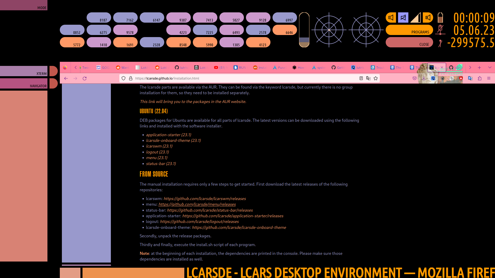Image resolution: width=495 pixels, height=278 pixels.
Task: Click the Save to Pocket icon
Action: pos(415,78)
